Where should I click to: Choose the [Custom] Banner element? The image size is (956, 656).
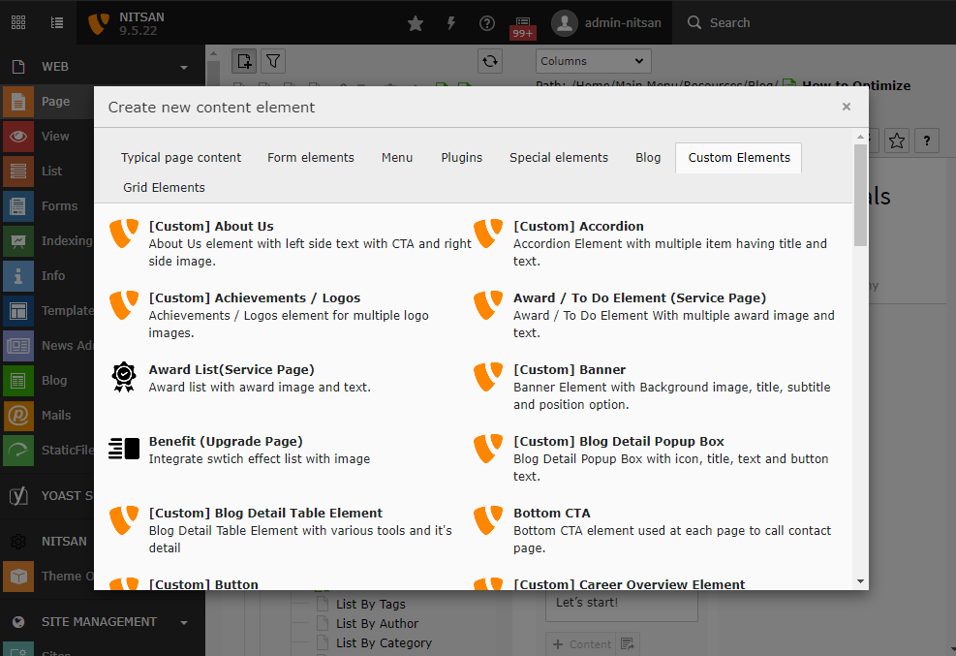click(x=656, y=387)
